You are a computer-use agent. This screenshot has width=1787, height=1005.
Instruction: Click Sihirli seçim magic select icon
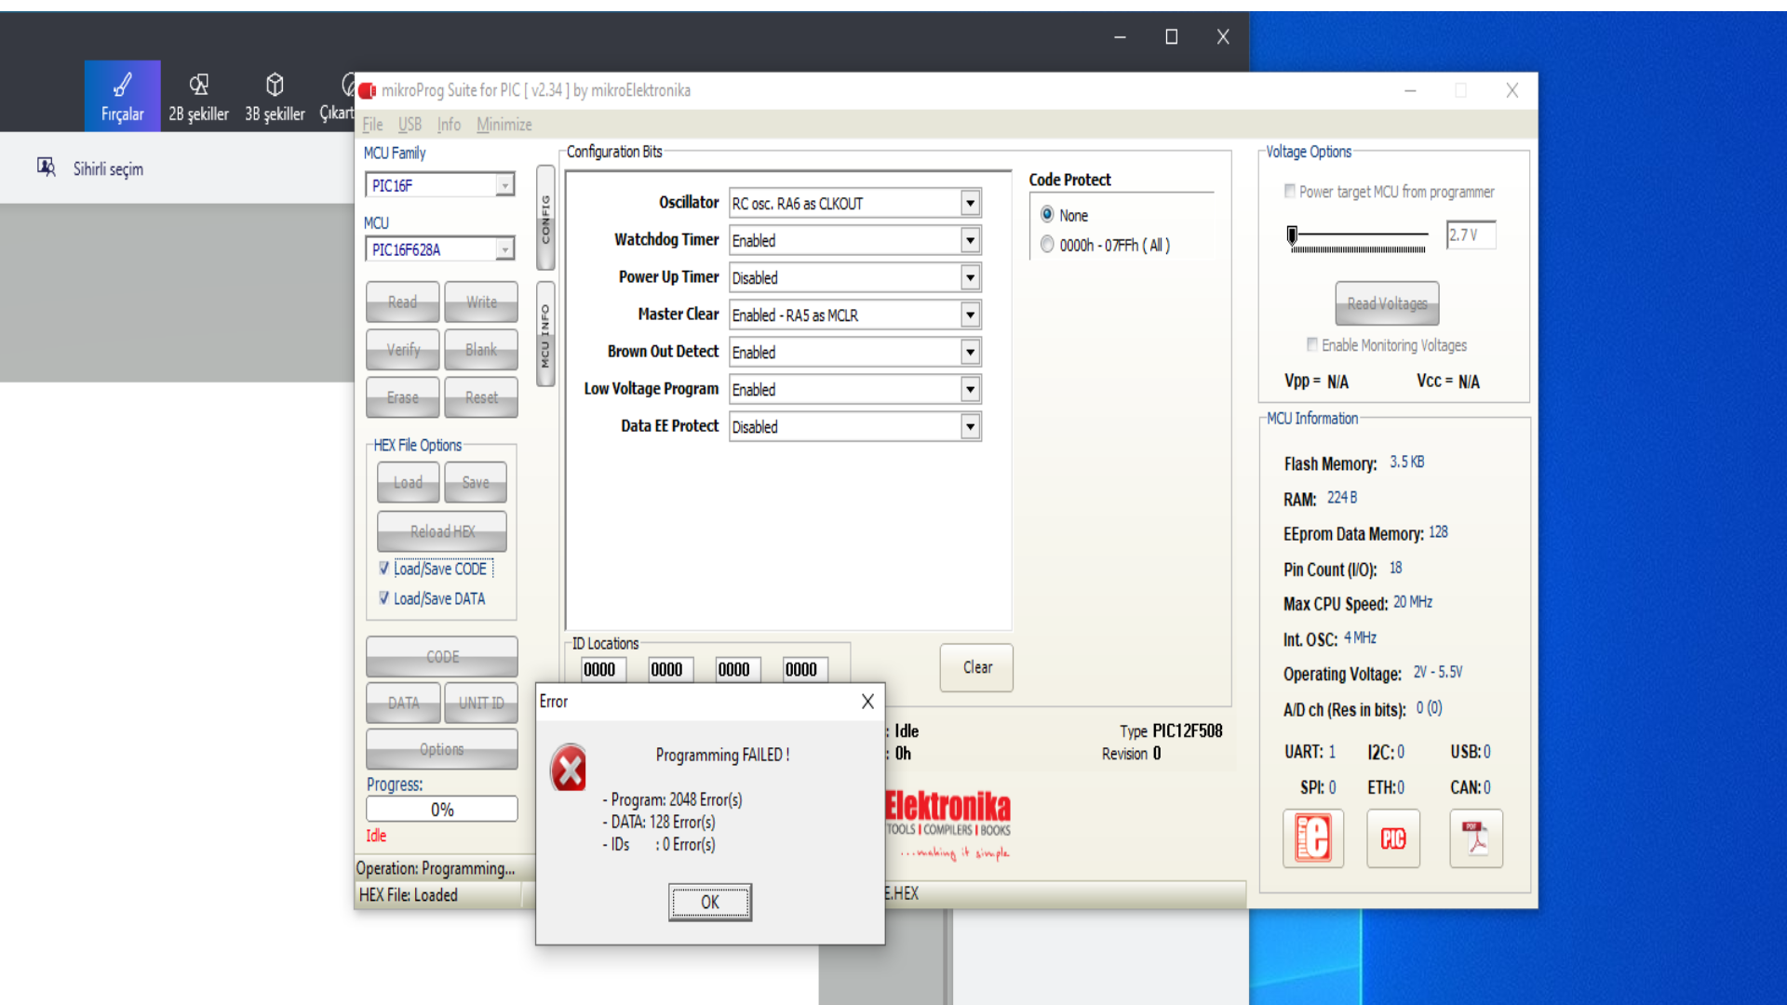coord(47,167)
